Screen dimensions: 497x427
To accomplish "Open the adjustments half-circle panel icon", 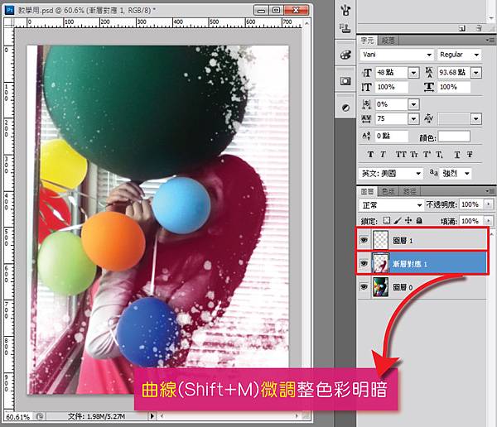I will click(345, 108).
